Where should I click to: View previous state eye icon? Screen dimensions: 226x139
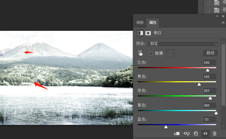point(186,134)
